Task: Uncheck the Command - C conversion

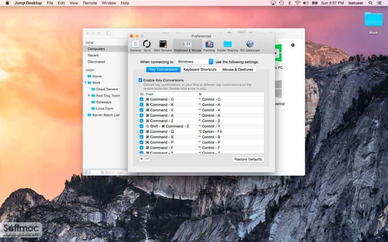Action: [x=141, y=99]
